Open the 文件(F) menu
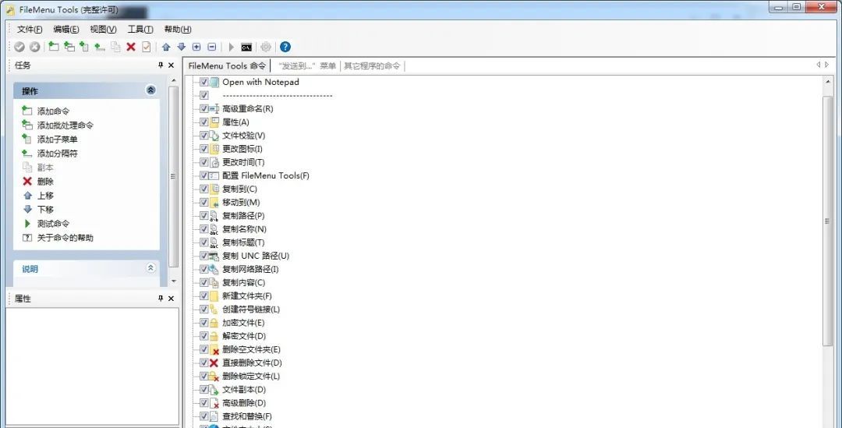The height and width of the screenshot is (428, 842). tap(30, 30)
